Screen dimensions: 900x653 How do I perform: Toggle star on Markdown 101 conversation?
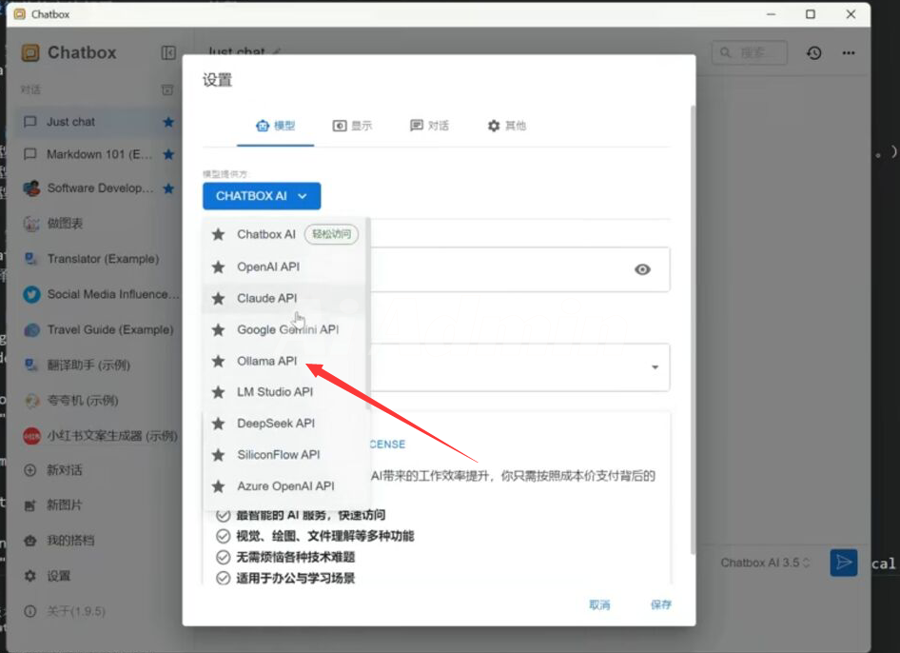168,154
